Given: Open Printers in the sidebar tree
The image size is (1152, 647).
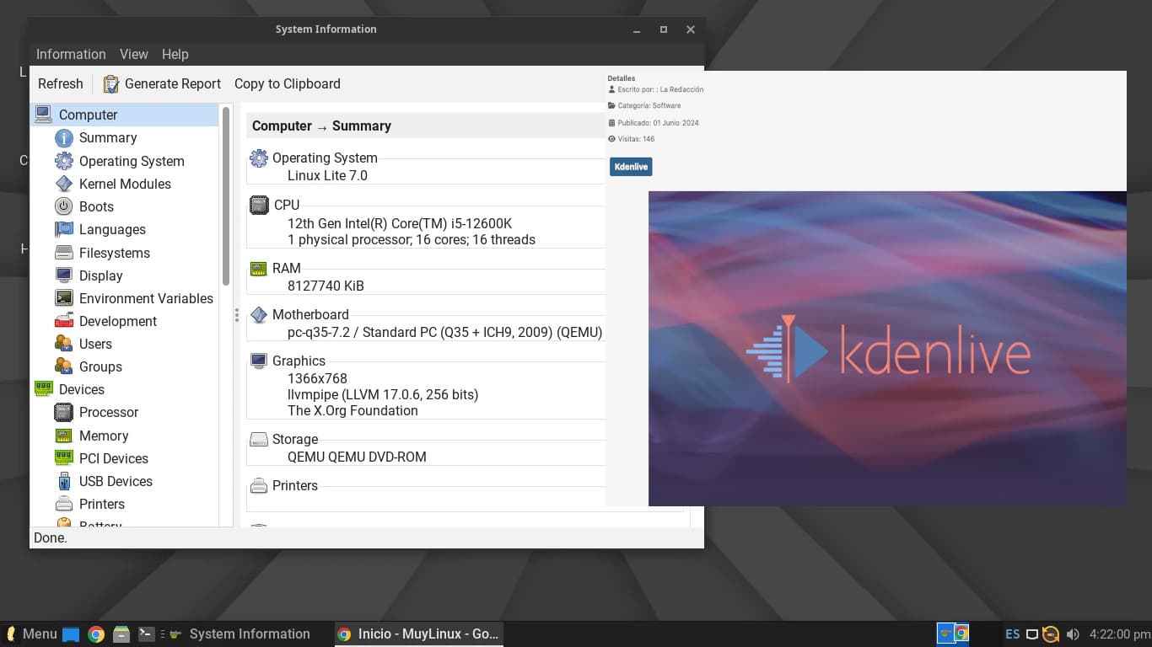Looking at the screenshot, I should (102, 504).
